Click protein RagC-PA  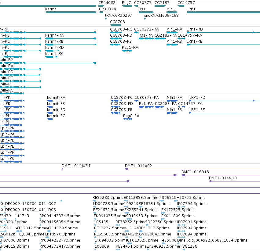coord(131,116)
